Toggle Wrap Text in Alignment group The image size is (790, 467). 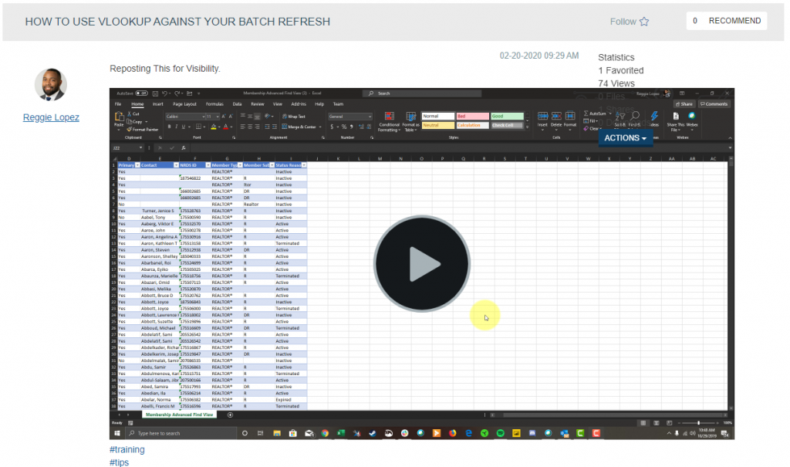coord(294,116)
